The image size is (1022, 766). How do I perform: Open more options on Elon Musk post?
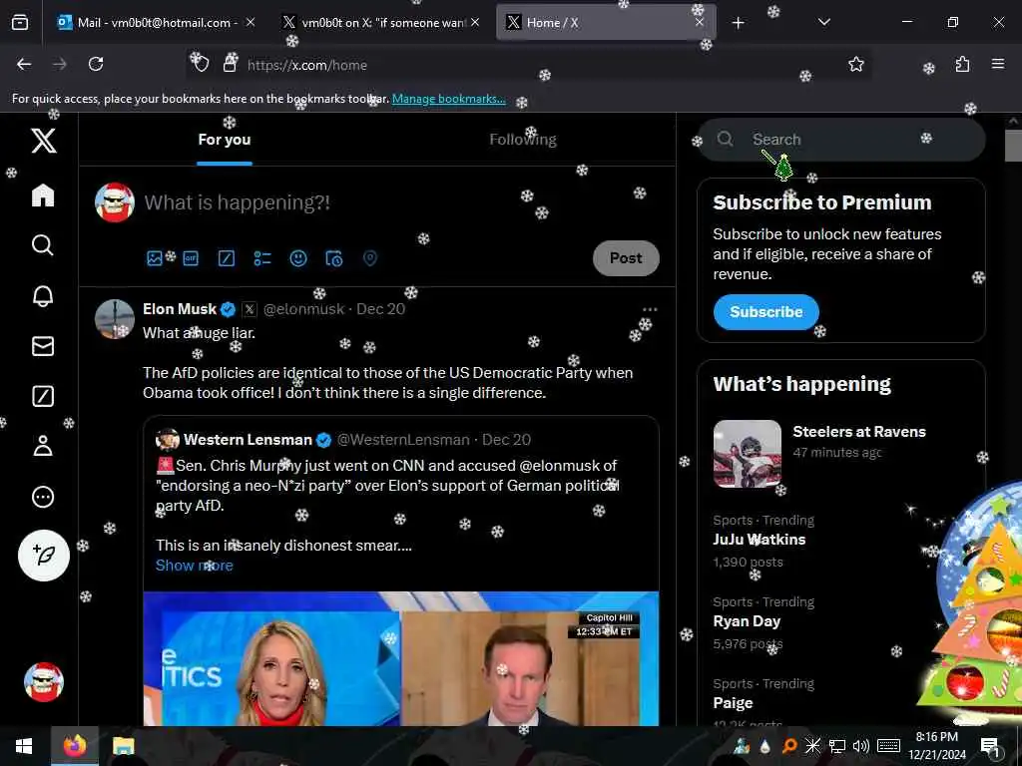pyautogui.click(x=650, y=309)
